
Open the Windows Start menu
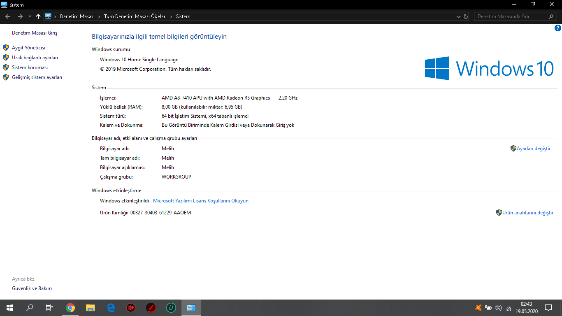10,308
